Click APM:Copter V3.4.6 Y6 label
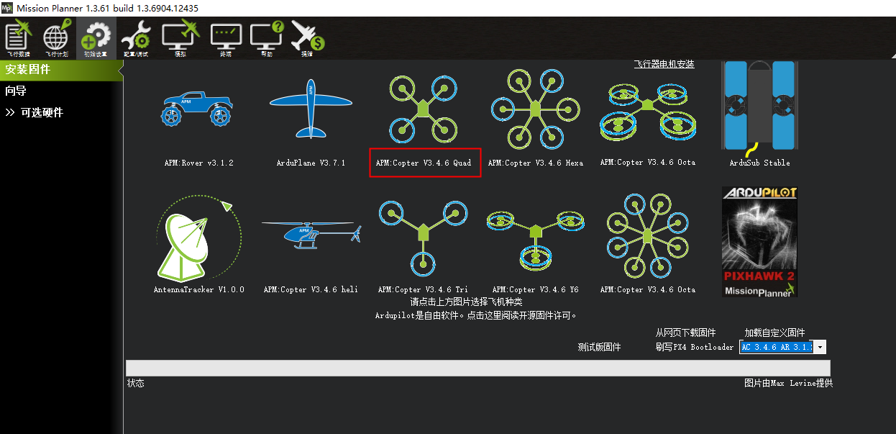The height and width of the screenshot is (434, 896). (x=535, y=289)
